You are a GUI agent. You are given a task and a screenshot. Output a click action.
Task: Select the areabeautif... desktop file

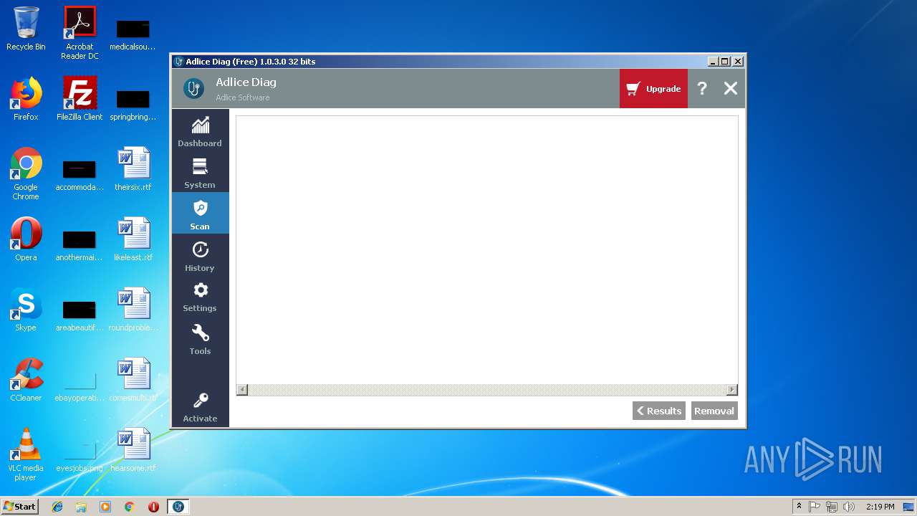tap(80, 315)
